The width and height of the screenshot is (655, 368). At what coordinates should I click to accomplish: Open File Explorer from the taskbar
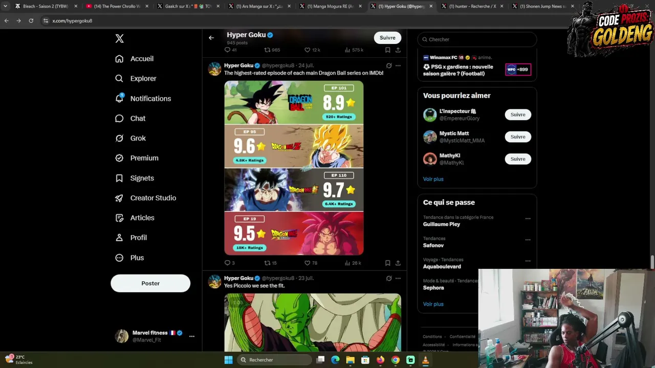350,360
